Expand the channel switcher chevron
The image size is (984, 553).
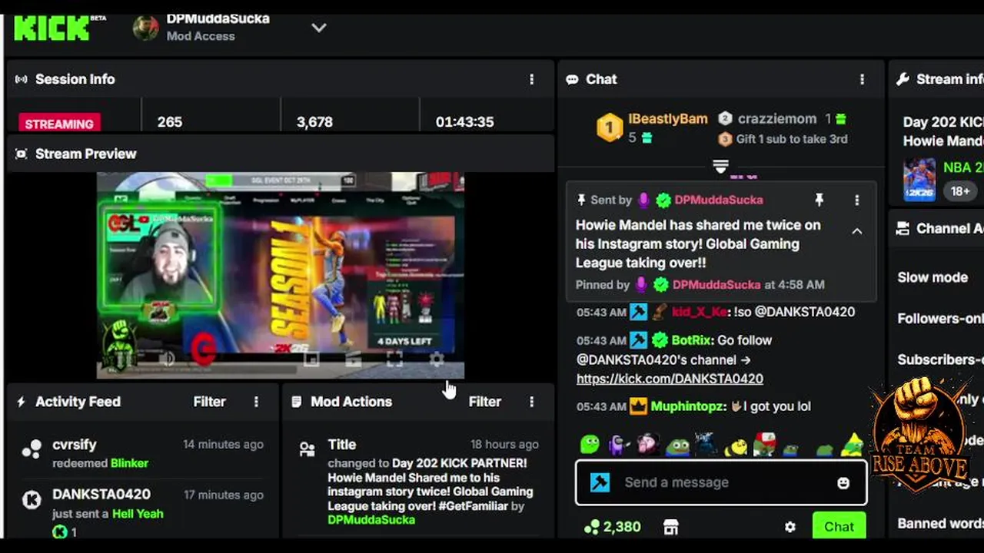[318, 28]
